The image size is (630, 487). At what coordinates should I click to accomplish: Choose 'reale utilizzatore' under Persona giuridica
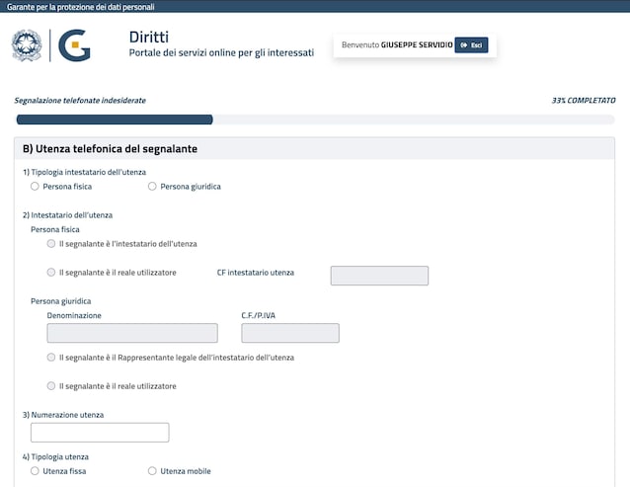(x=51, y=385)
